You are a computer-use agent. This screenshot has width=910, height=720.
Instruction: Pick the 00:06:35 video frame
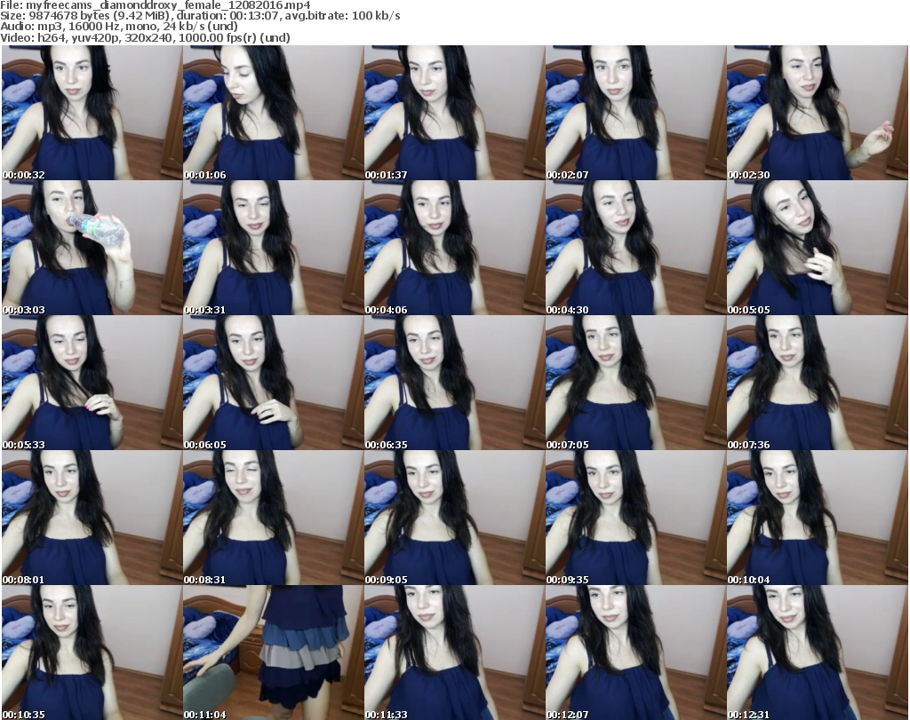pos(454,383)
